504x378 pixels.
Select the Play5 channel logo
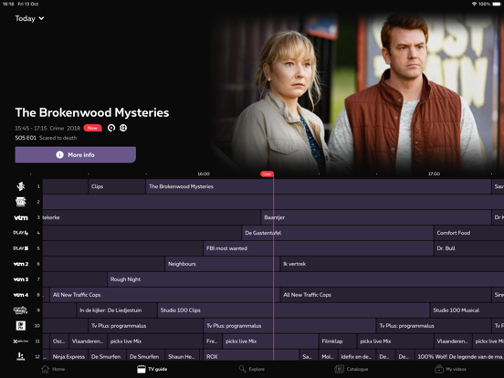coord(21,248)
